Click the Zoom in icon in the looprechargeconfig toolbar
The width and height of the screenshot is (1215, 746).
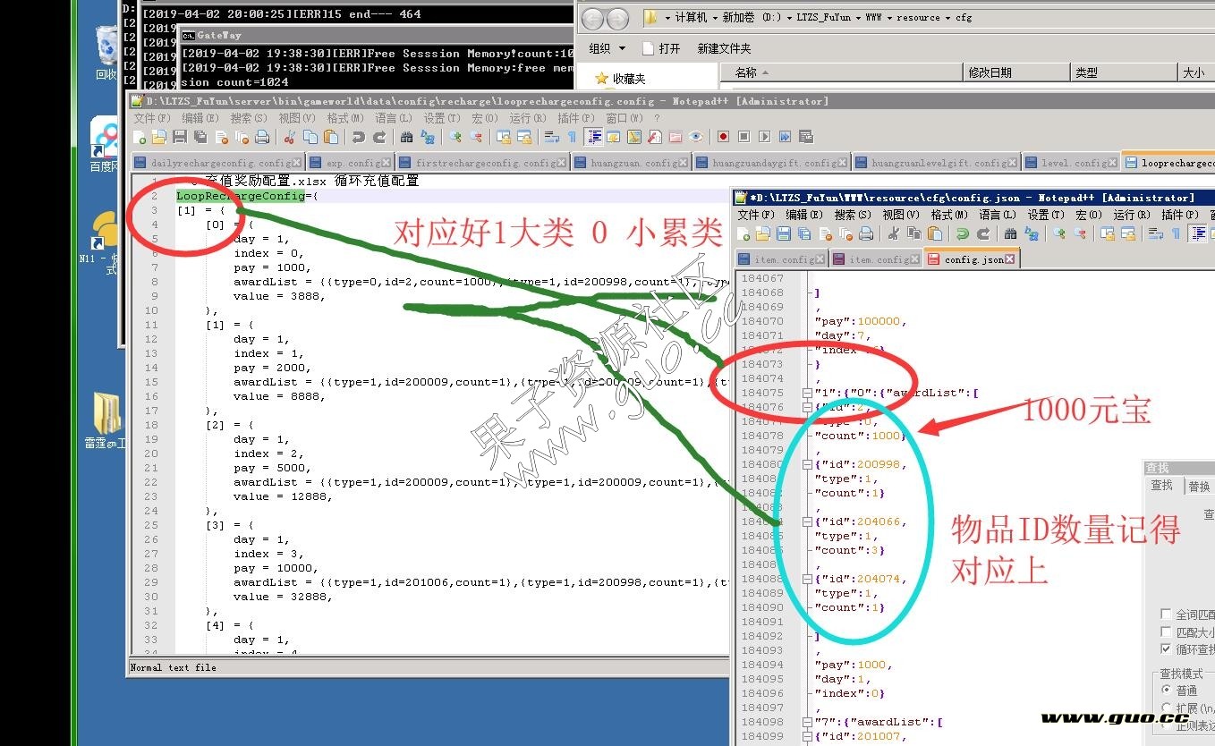pyautogui.click(x=455, y=137)
